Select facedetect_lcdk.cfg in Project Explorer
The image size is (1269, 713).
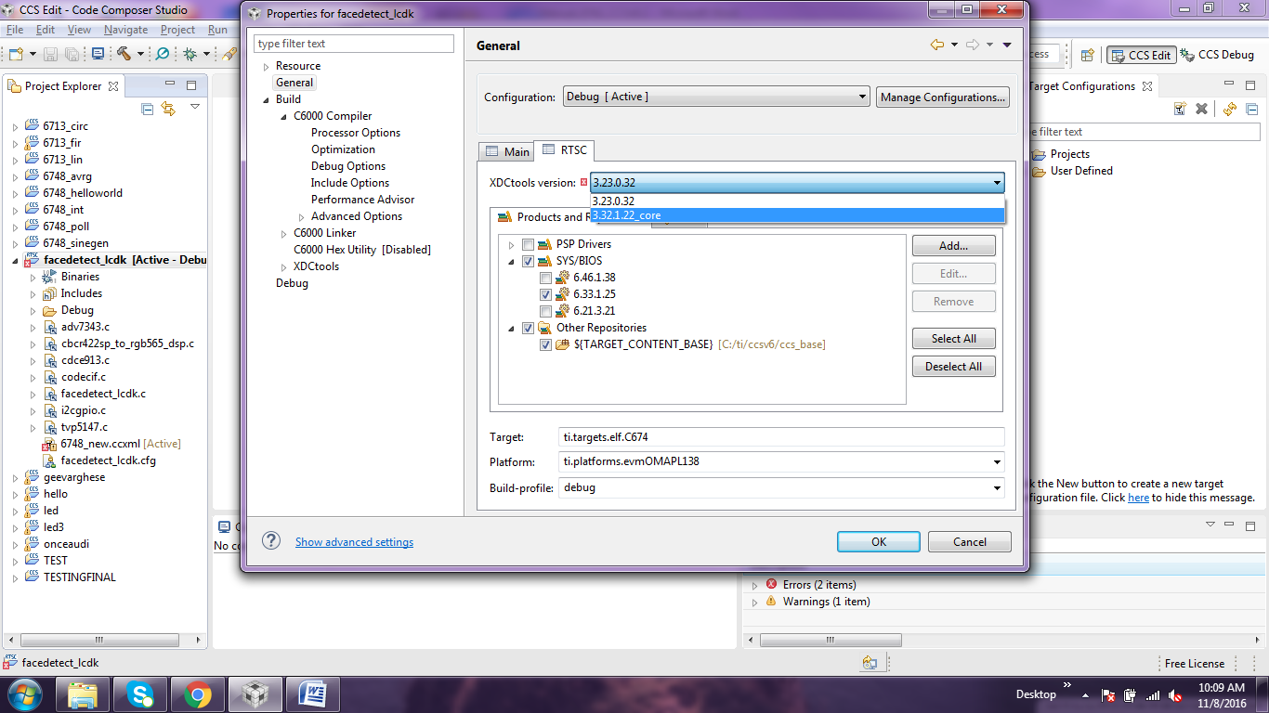click(108, 460)
